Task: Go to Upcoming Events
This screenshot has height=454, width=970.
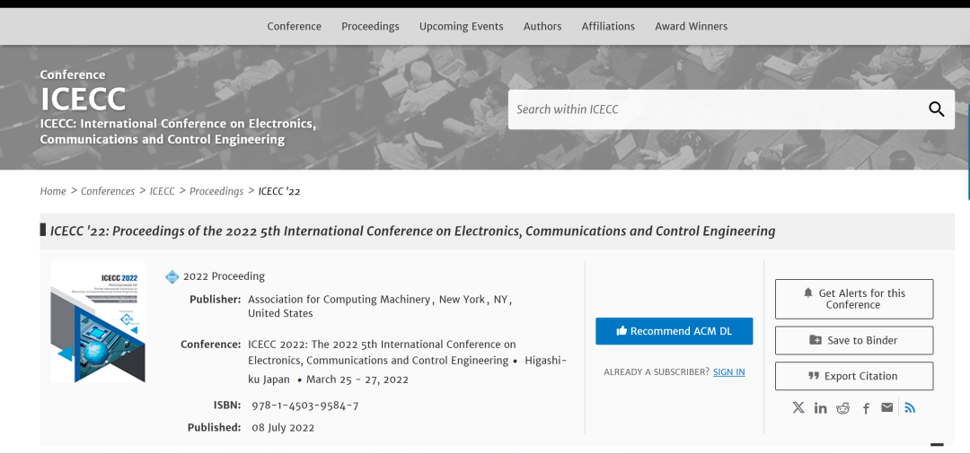Action: tap(461, 26)
